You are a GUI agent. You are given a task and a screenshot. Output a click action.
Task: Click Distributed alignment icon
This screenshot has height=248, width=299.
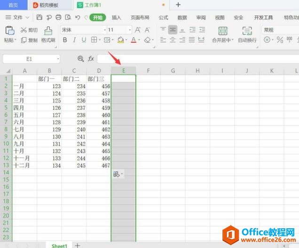coord(201,40)
